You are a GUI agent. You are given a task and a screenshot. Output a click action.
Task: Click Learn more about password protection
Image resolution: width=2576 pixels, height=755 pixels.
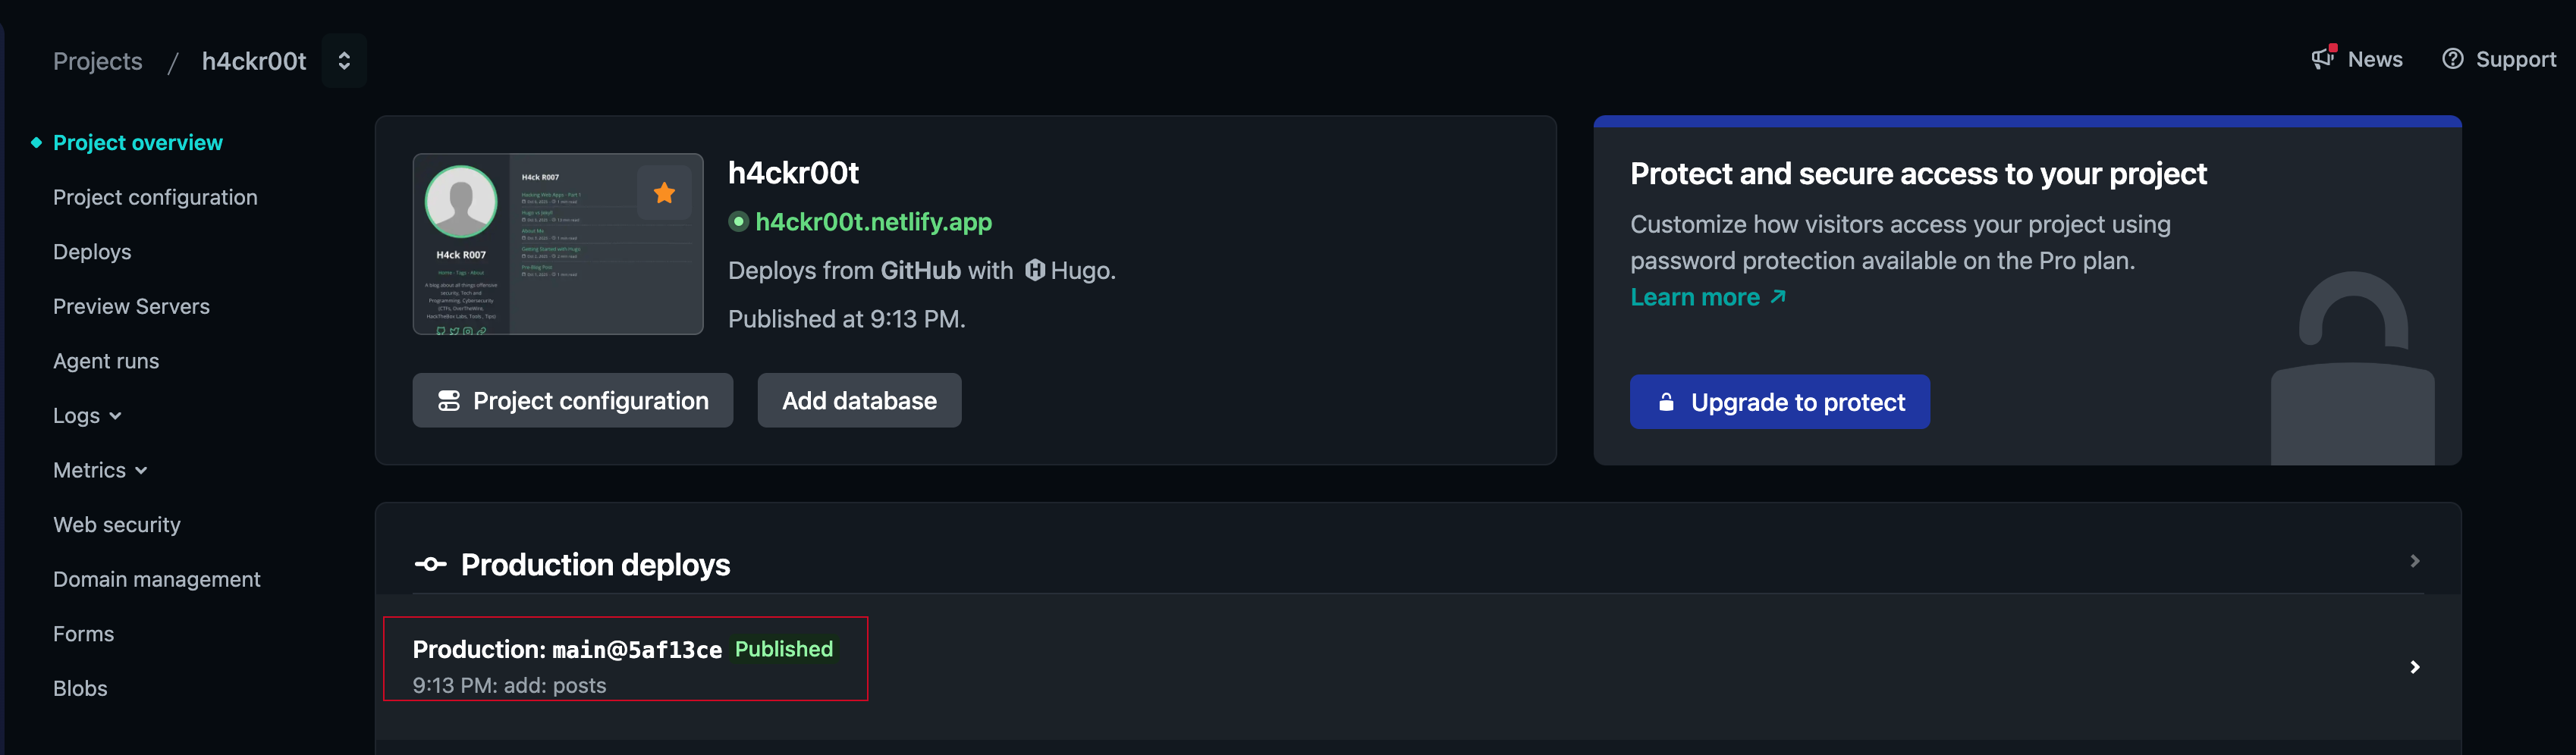click(x=1695, y=296)
